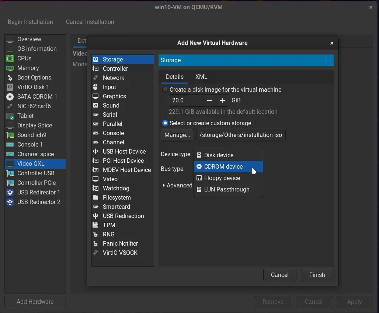Click the storage path input field
This screenshot has width=379, height=313.
[241, 135]
